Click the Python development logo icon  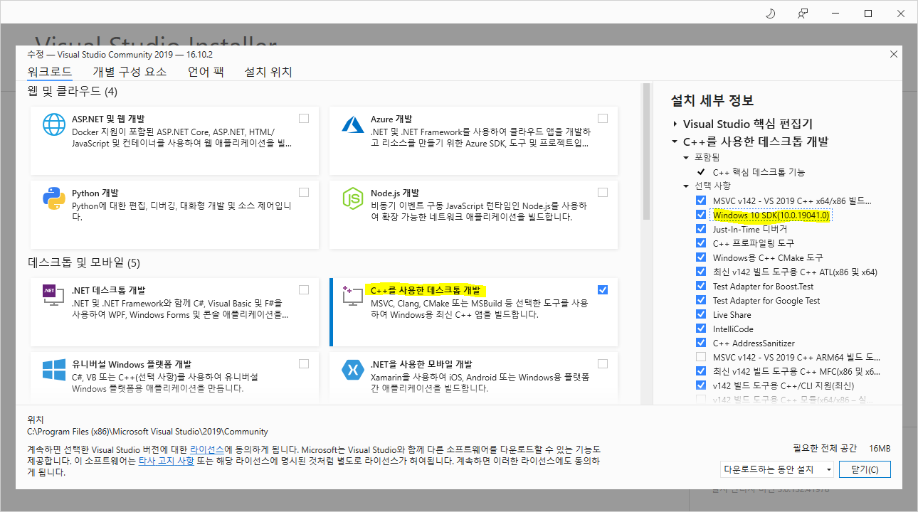pos(54,198)
